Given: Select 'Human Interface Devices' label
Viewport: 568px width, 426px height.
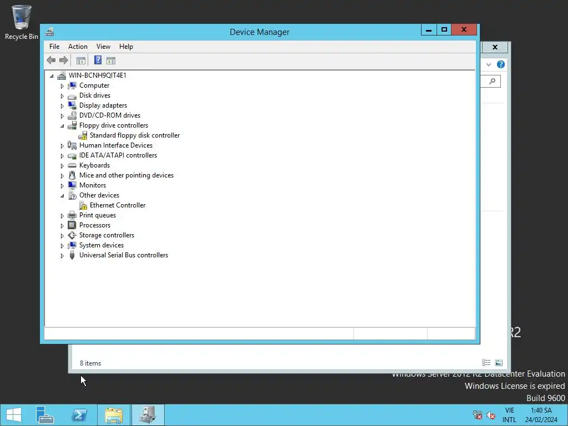Looking at the screenshot, I should click(x=116, y=145).
